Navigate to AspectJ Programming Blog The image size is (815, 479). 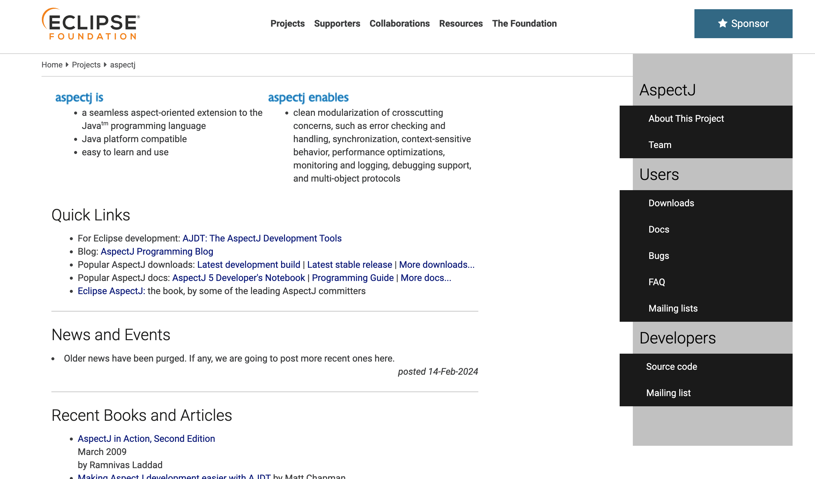[x=156, y=251]
